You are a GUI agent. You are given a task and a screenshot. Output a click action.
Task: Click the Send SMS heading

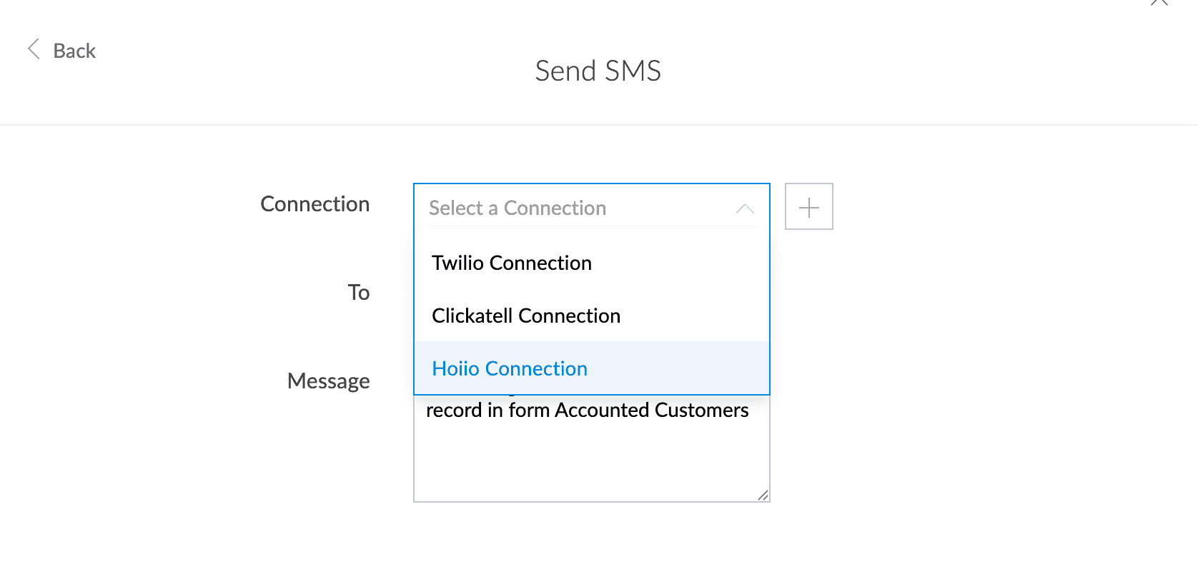(x=598, y=71)
